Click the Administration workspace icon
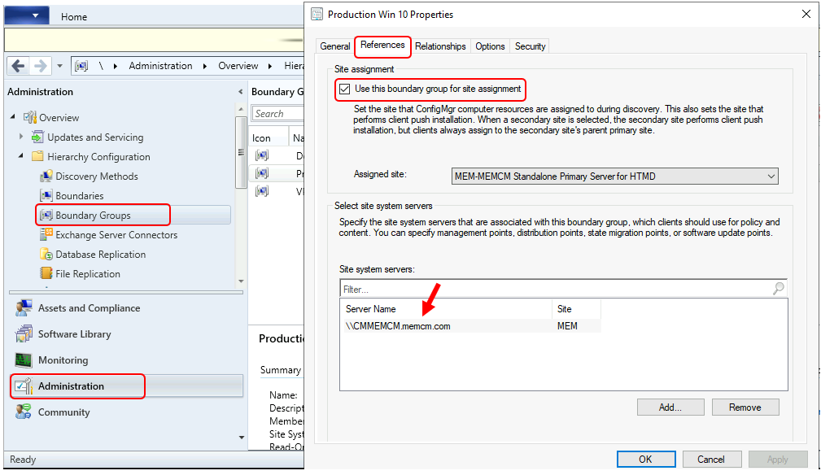The image size is (821, 475). click(24, 386)
